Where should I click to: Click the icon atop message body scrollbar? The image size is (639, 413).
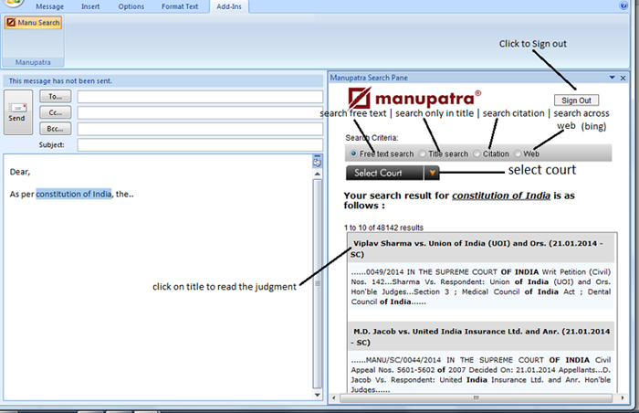pyautogui.click(x=317, y=161)
